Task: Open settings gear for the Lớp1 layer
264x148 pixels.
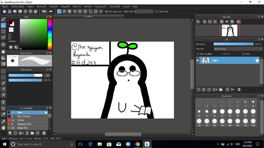Action: [x=257, y=61]
